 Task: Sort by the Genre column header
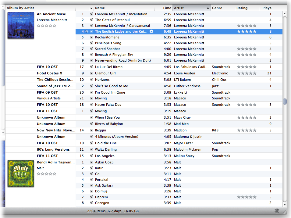222,8
